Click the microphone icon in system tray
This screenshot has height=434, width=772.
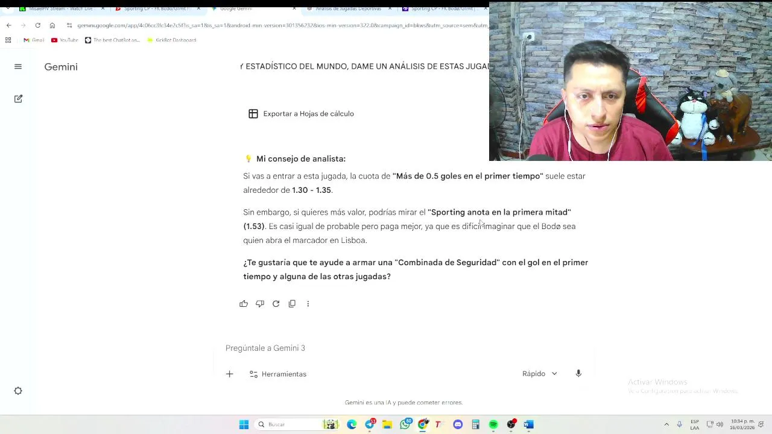(680, 424)
